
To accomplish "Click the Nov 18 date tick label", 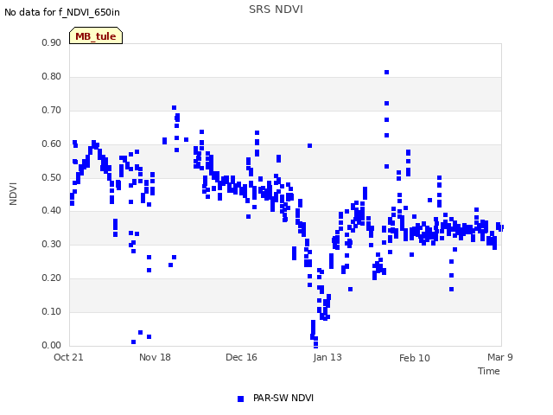I will pos(155,357).
